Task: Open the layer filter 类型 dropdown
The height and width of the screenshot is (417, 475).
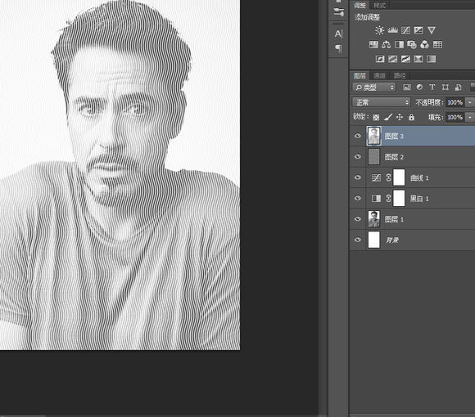Action: point(374,87)
